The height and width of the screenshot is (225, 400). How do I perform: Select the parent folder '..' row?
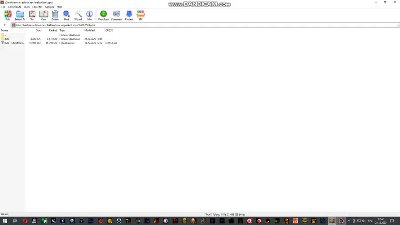(x=59, y=35)
